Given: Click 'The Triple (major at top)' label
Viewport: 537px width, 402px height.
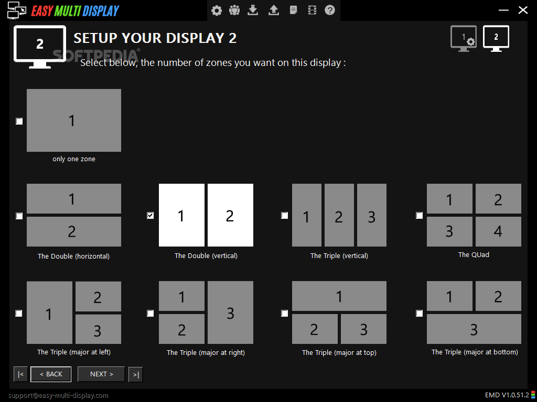Looking at the screenshot, I should click(339, 352).
